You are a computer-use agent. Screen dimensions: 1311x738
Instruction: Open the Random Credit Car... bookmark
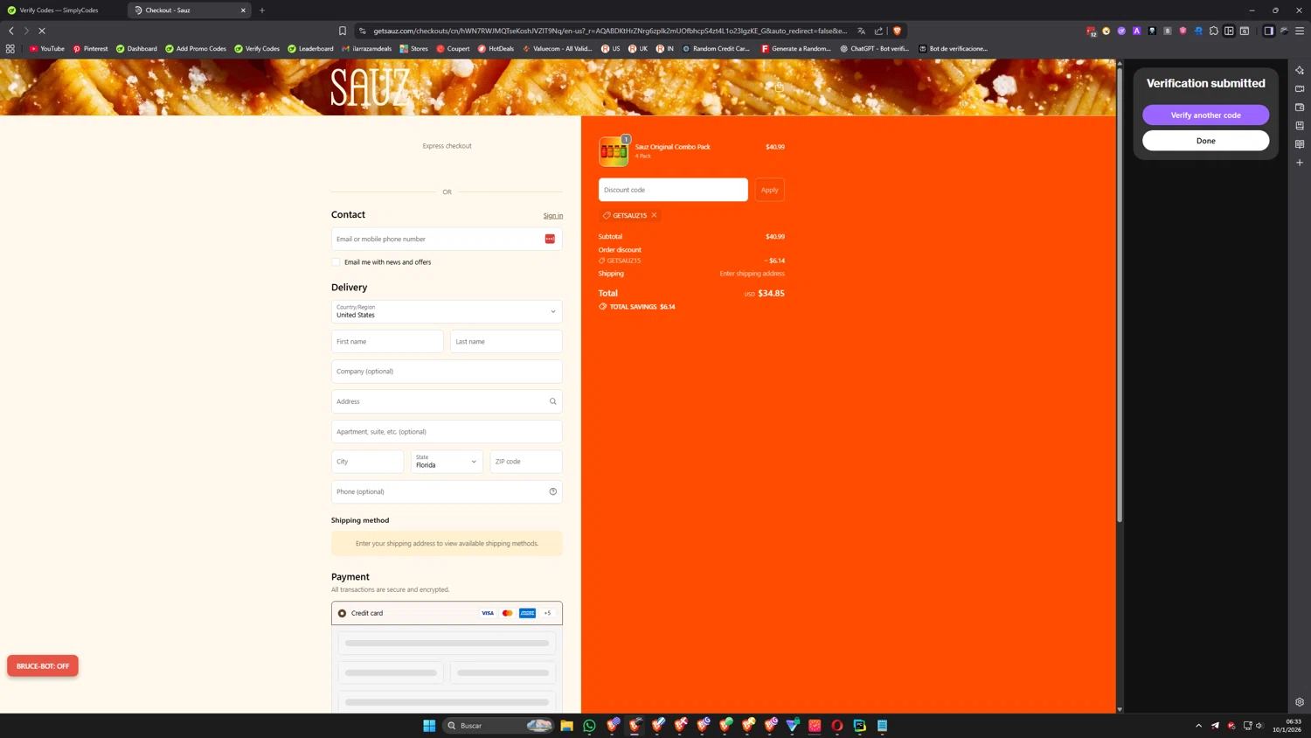pos(716,49)
